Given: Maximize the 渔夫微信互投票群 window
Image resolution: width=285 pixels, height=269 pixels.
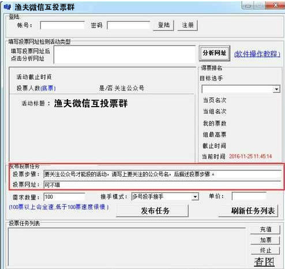Looking at the screenshot, I should point(260,5).
